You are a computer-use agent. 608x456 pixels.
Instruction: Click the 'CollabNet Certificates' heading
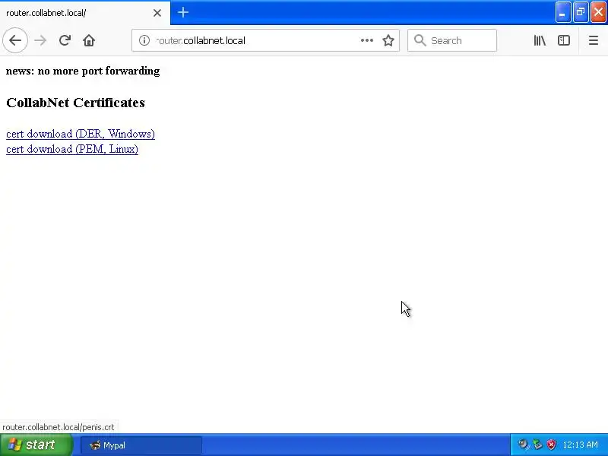(x=75, y=103)
